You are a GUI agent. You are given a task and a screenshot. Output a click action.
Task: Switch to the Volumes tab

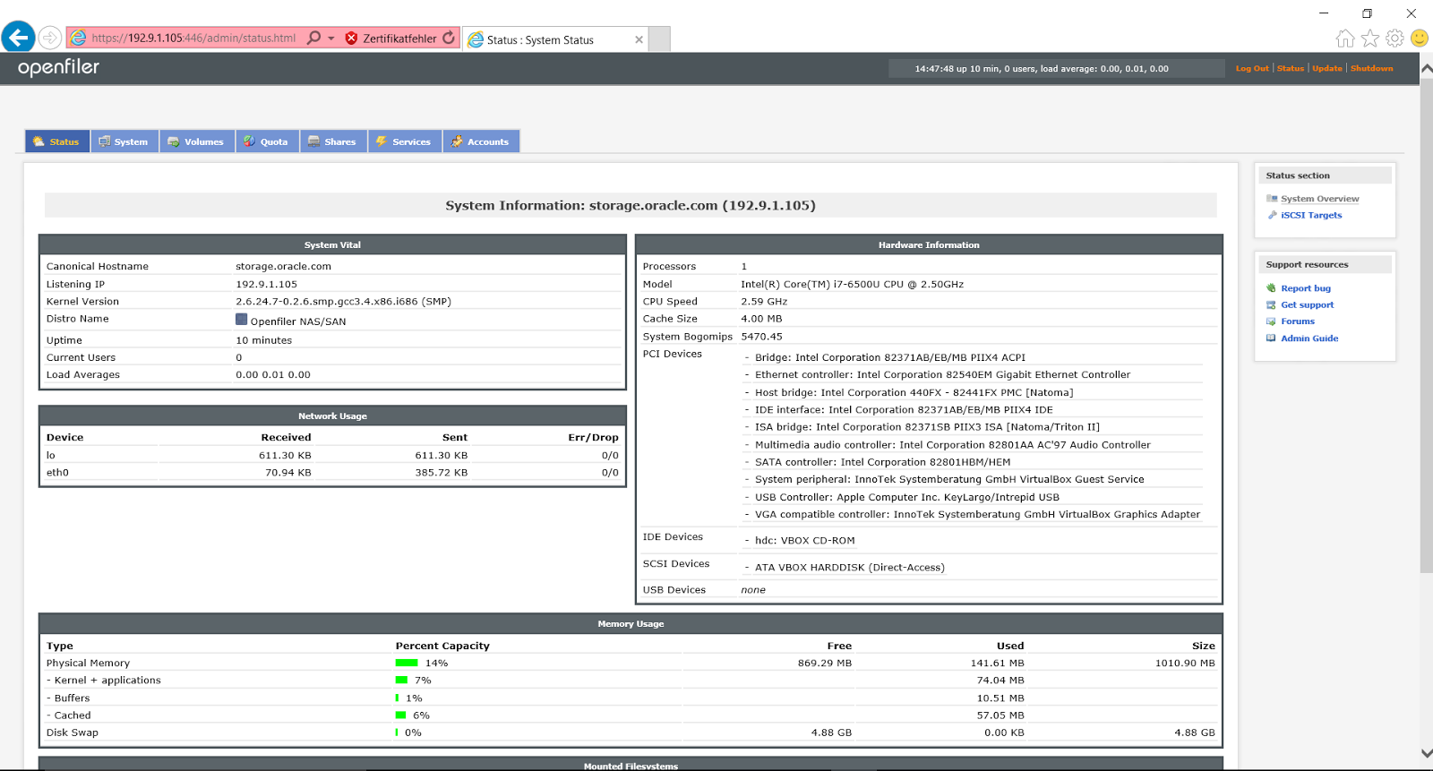click(197, 141)
